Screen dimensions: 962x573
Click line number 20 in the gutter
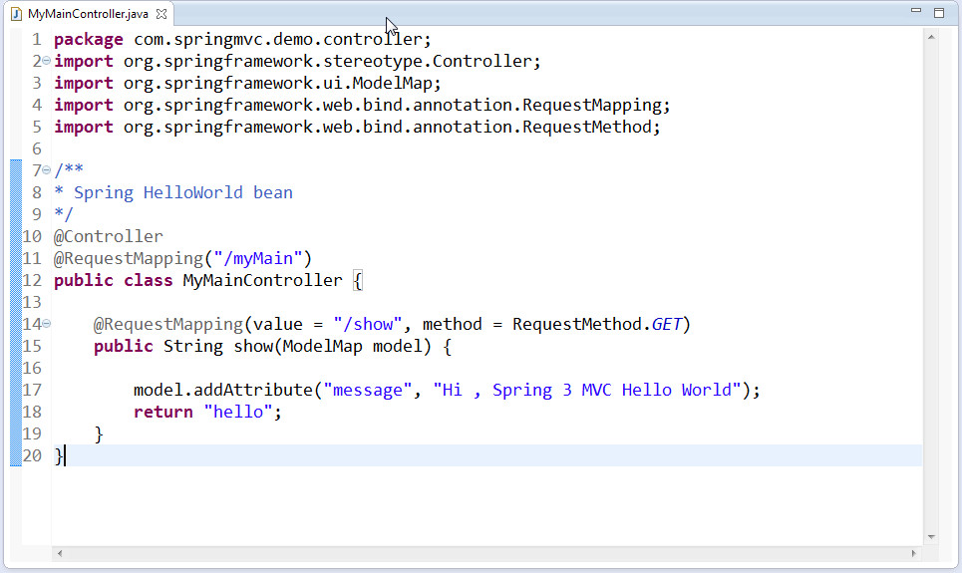click(32, 455)
